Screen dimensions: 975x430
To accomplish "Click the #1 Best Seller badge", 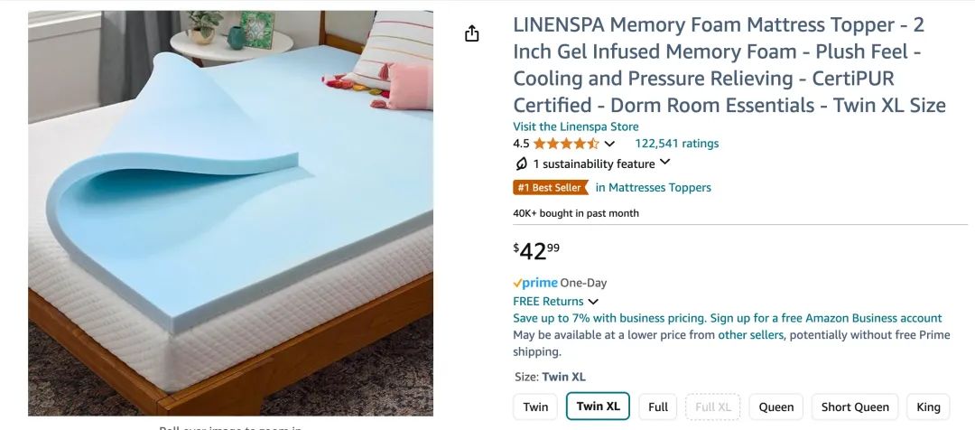I will pos(549,188).
